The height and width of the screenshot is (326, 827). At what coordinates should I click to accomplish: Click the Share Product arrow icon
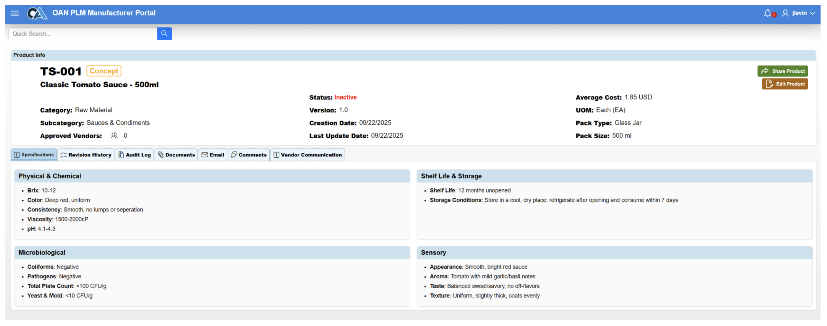pyautogui.click(x=765, y=71)
